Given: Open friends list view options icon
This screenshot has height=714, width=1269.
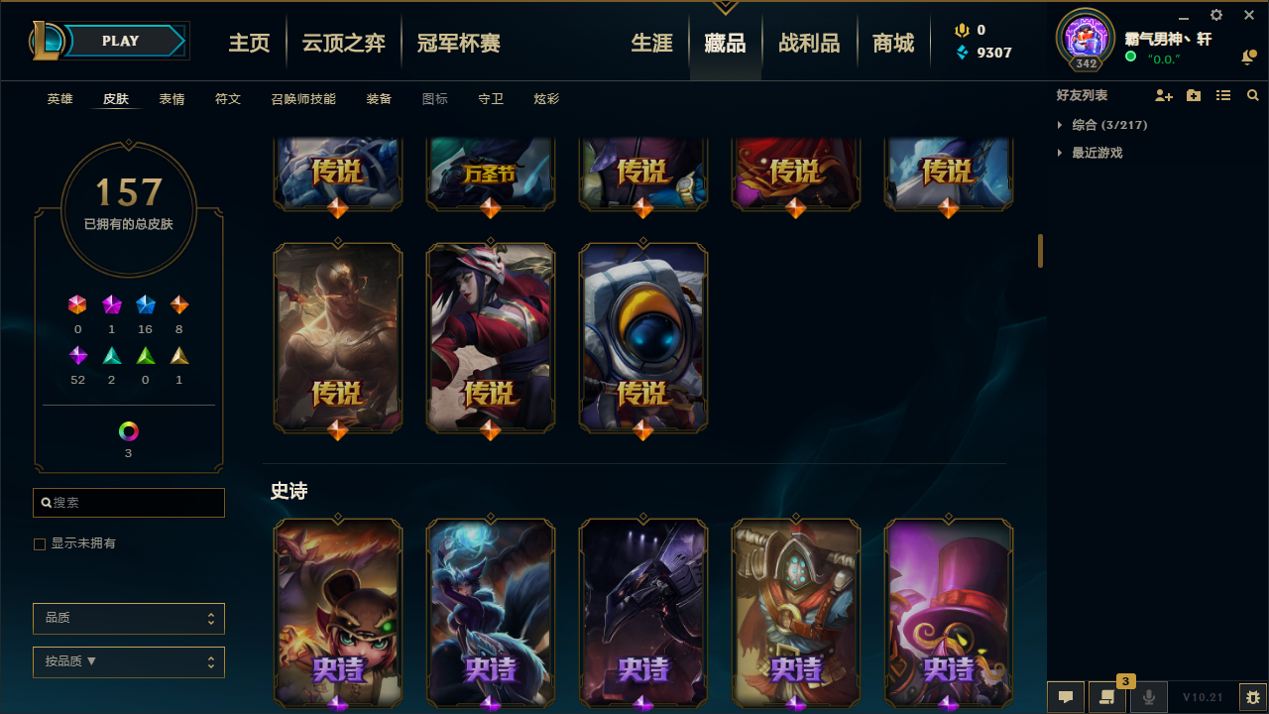Looking at the screenshot, I should (1223, 95).
